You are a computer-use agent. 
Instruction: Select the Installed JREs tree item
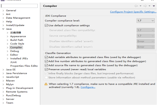19,59
